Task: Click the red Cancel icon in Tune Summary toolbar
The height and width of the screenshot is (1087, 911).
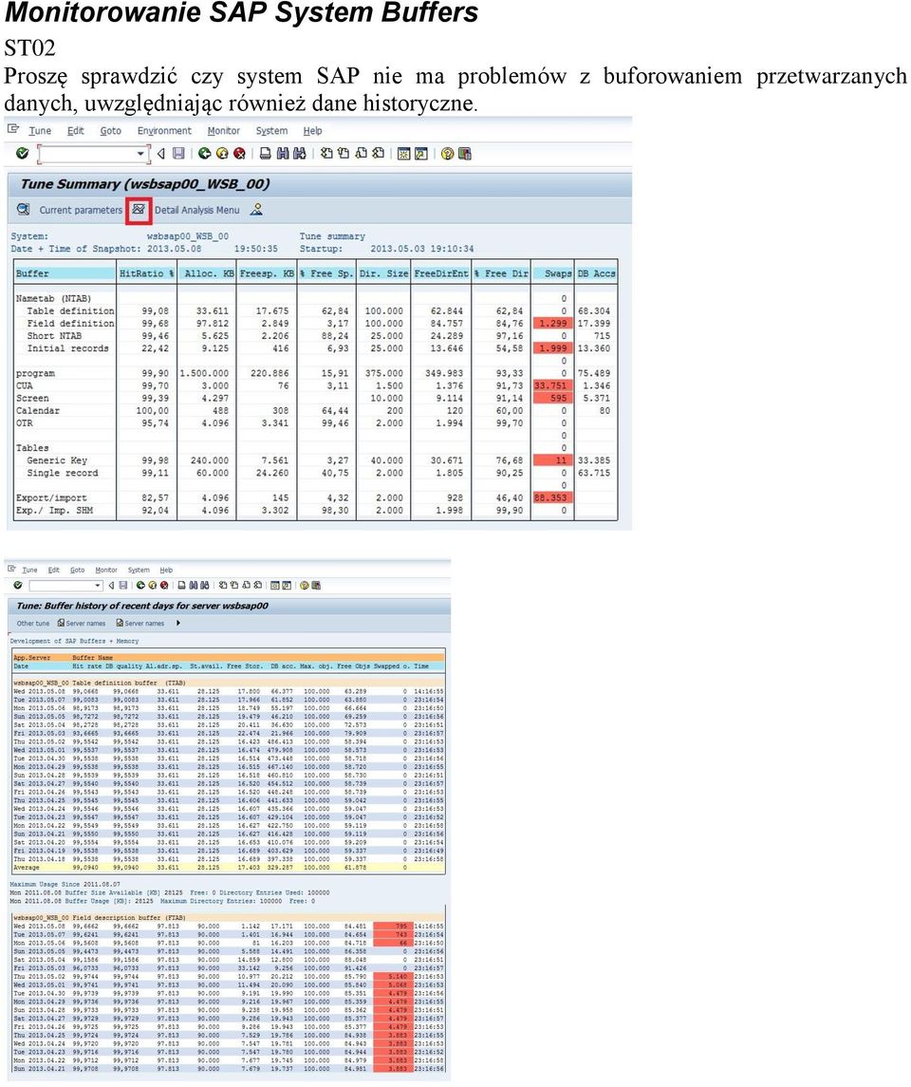Action: [239, 153]
